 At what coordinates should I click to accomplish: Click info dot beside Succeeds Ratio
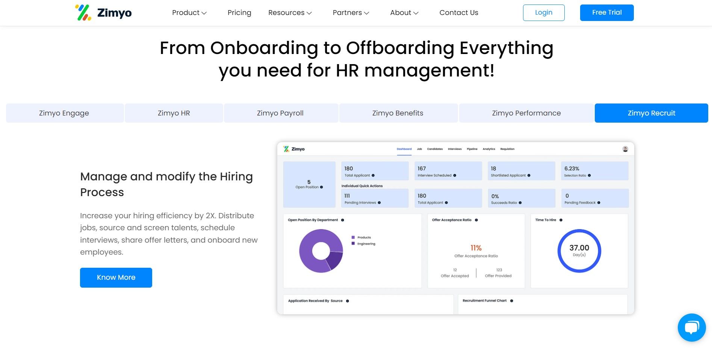(520, 203)
